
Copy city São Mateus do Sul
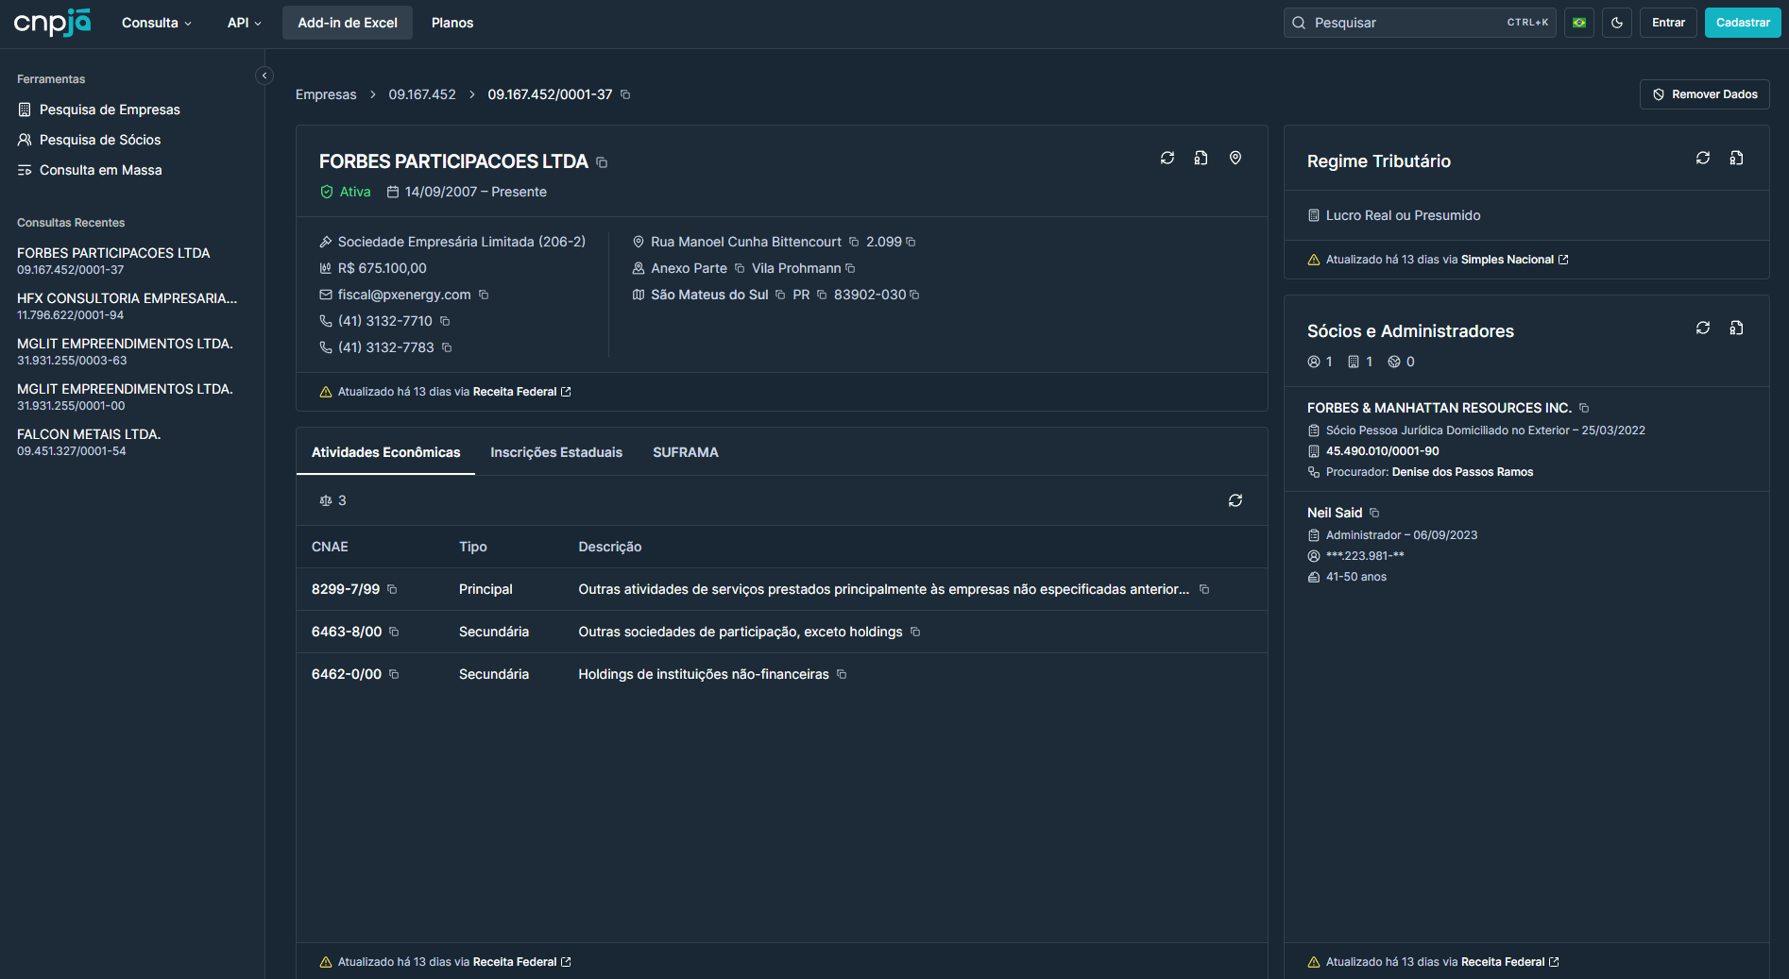click(x=780, y=295)
